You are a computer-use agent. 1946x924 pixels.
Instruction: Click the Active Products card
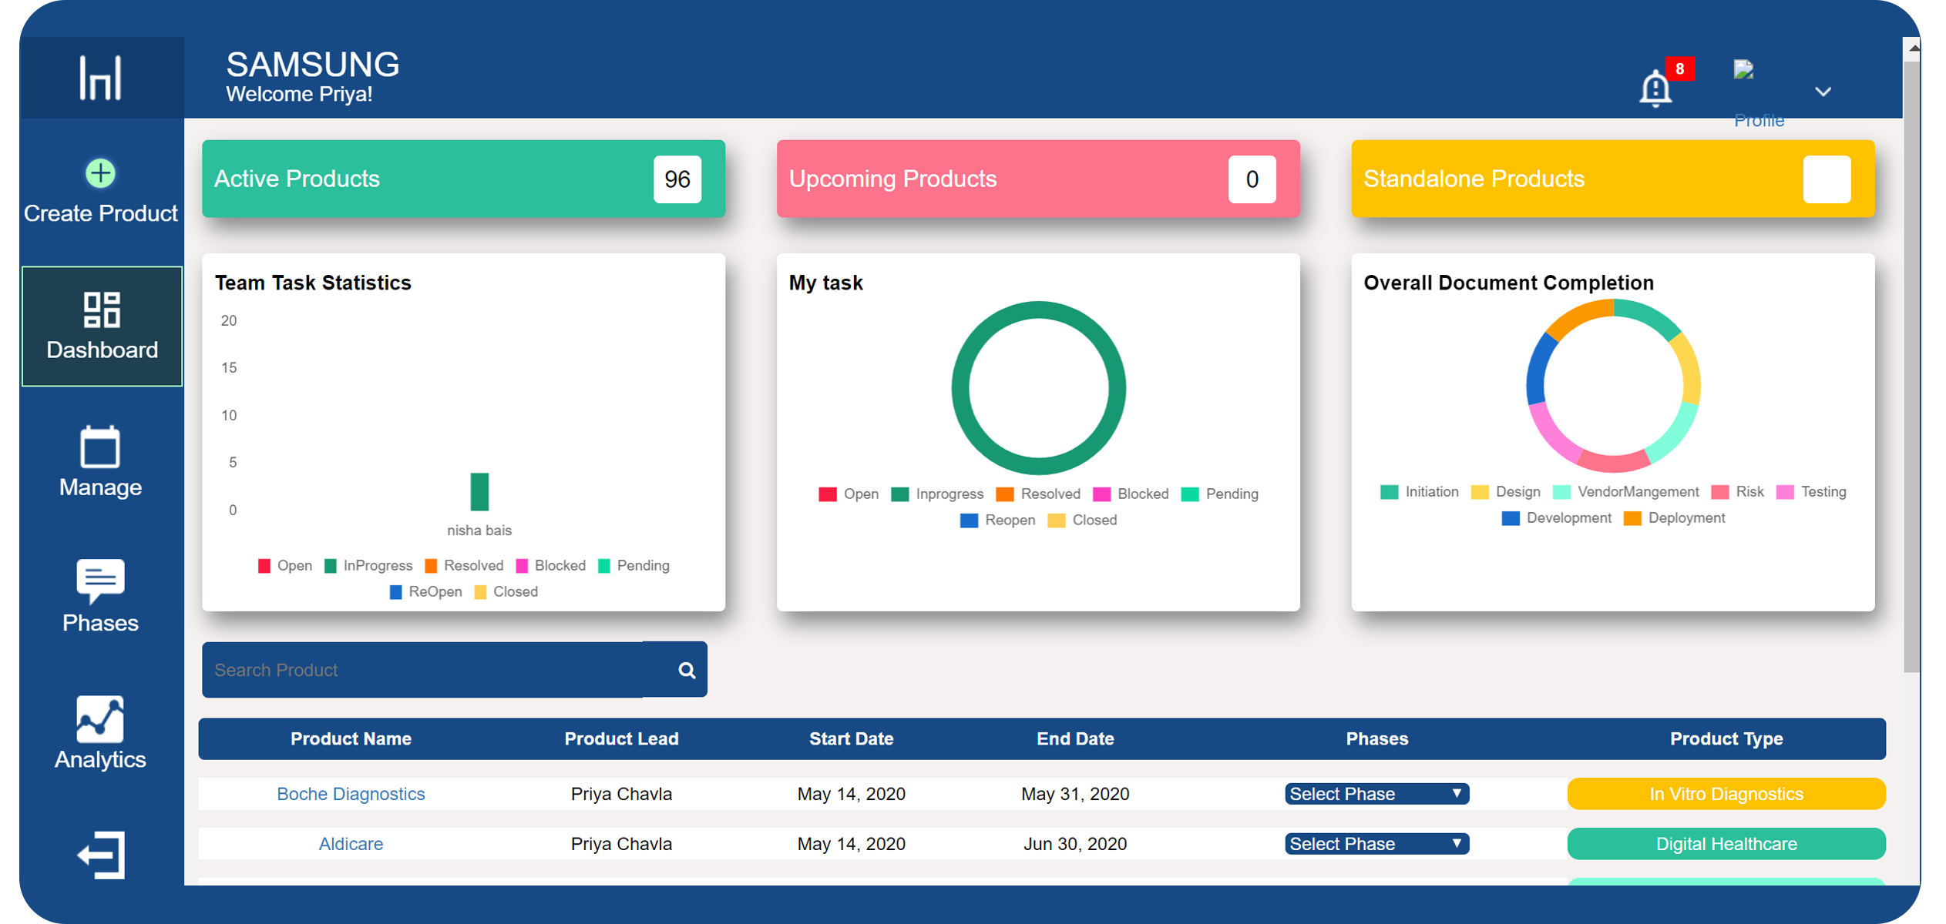462,179
